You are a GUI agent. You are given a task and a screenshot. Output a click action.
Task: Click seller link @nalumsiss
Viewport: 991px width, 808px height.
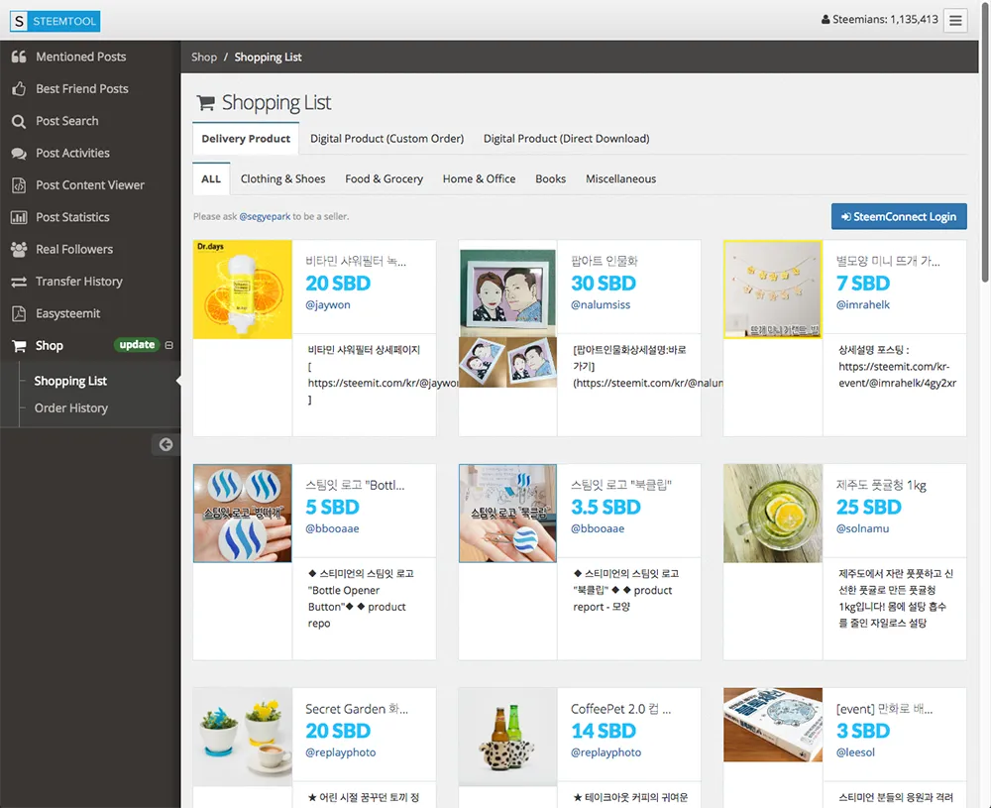[x=601, y=304]
